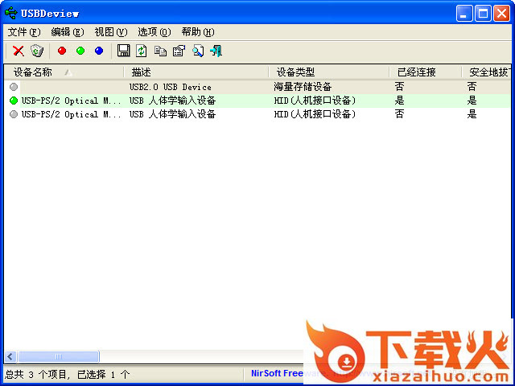Select device name in the highlighted green row

(x=72, y=101)
